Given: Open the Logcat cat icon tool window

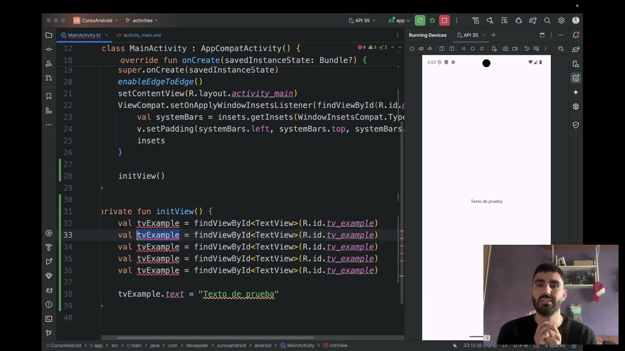Looking at the screenshot, I should pyautogui.click(x=49, y=290).
